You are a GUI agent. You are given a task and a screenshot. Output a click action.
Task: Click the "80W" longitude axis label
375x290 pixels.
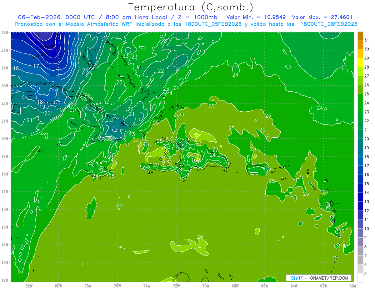point(58,285)
